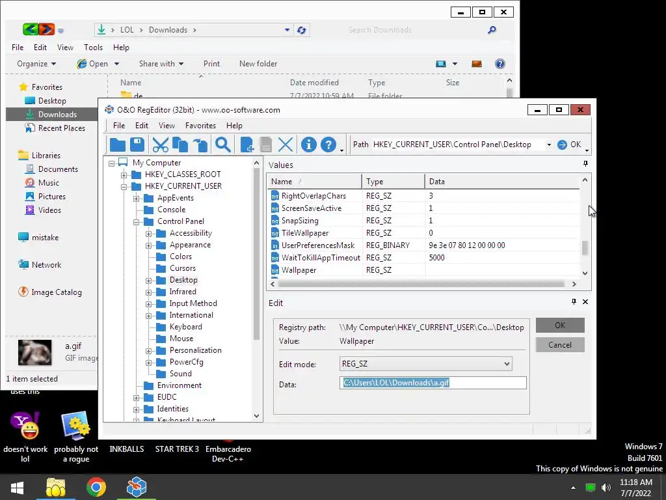Select the UserPreferencesMask value row
The height and width of the screenshot is (500, 666).
click(425, 245)
